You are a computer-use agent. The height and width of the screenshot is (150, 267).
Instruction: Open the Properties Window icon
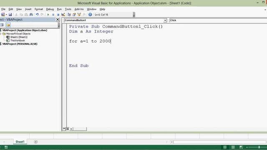74,15
